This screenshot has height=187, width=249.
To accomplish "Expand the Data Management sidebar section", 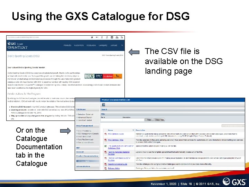I will (x=87, y=126).
